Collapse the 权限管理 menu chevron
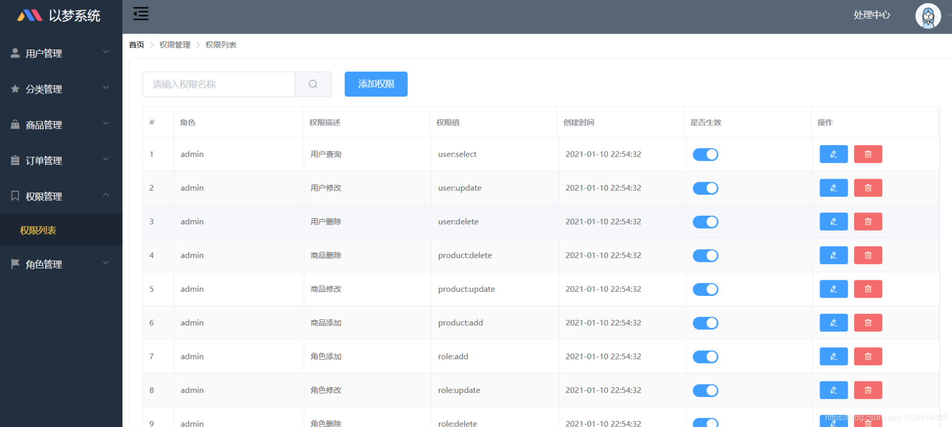952x427 pixels. pyautogui.click(x=106, y=195)
